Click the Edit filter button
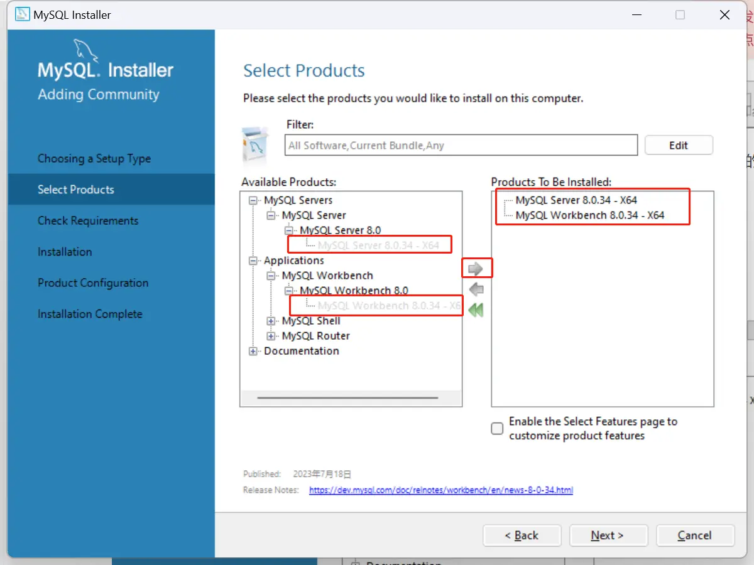The width and height of the screenshot is (754, 565). [679, 145]
